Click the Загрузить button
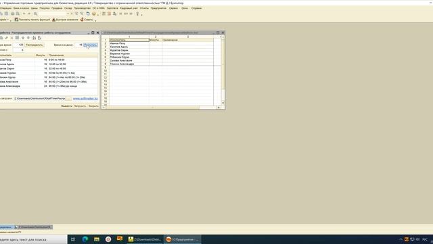The image size is (433, 244). point(80,106)
